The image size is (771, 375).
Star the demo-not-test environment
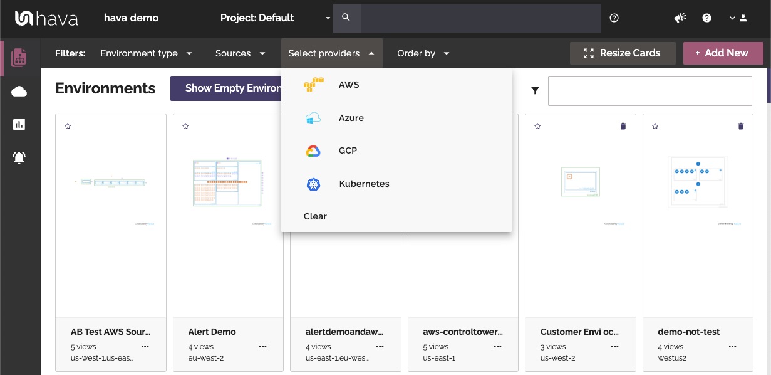655,126
